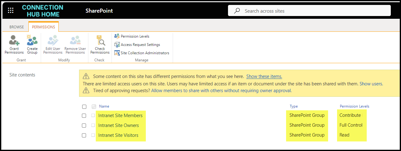This screenshot has height=151, width=401.
Task: Open the app launcher waffle icon
Action: (x=11, y=10)
